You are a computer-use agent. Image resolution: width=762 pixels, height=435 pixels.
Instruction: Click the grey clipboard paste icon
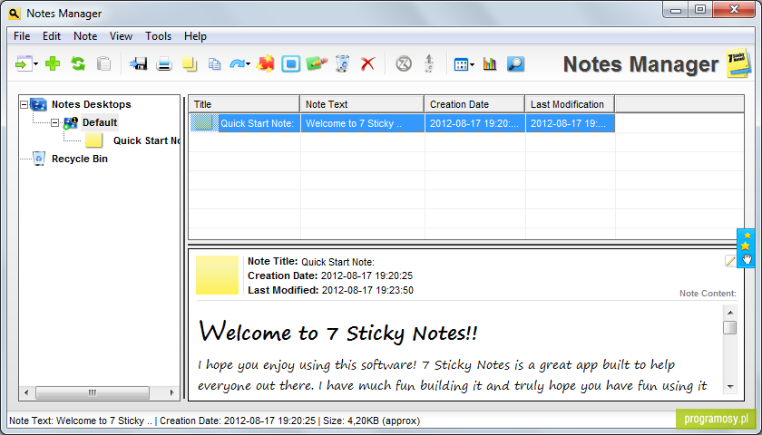[x=103, y=63]
